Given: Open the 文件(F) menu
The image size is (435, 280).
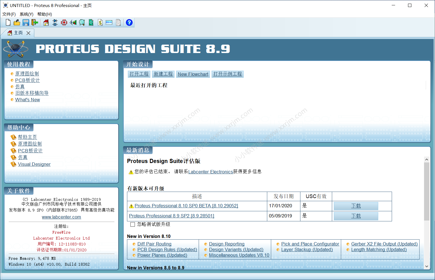Looking at the screenshot, I should click(9, 14).
